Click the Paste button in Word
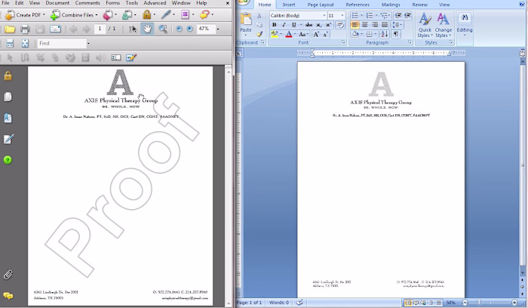Viewport: 528px width, 308px height. point(246,23)
